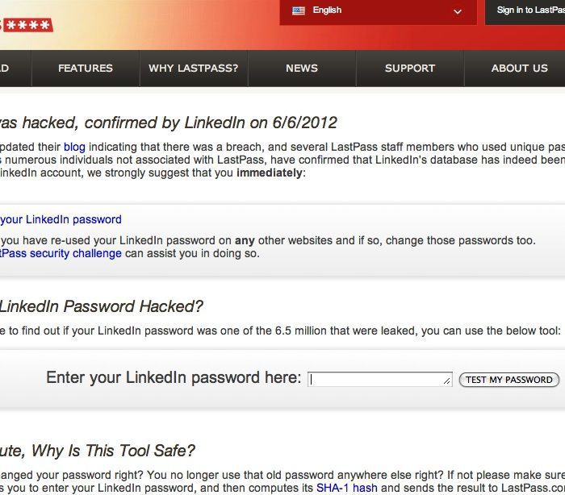Open the security challenge link
565x495 pixels.
click(x=61, y=253)
